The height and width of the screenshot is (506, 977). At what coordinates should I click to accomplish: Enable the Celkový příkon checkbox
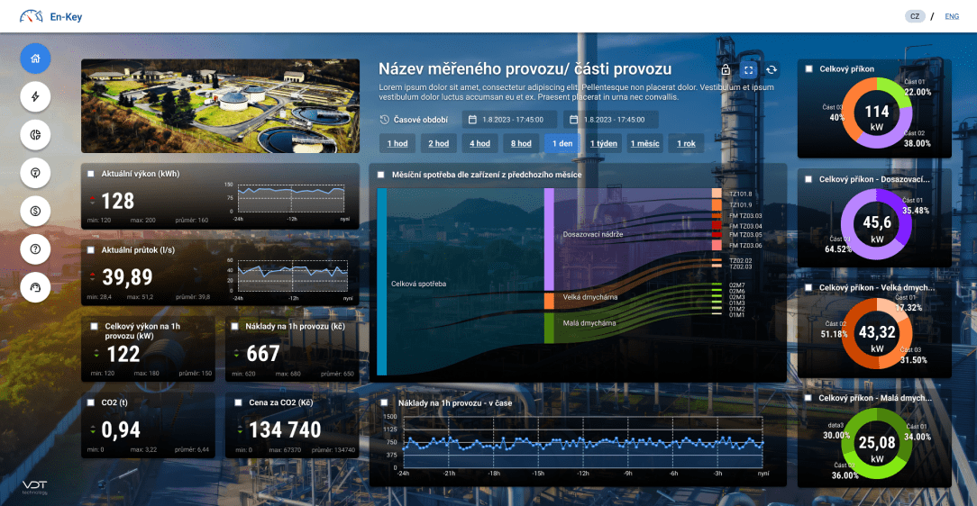pos(809,69)
